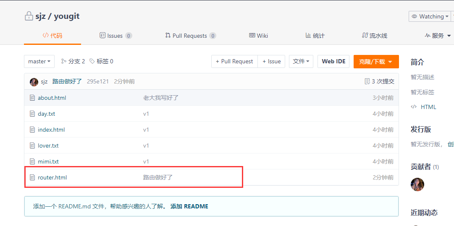Open the day.txt file
454x226 pixels.
click(x=46, y=114)
